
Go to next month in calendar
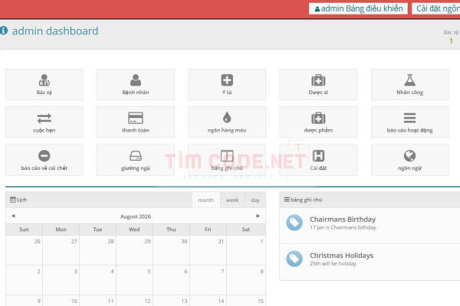(x=258, y=216)
